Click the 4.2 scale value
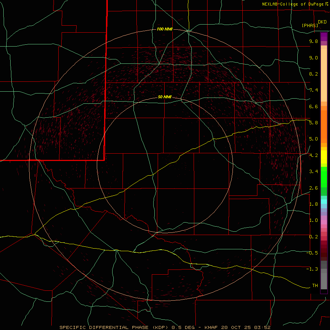The width and height of the screenshot is (330, 330). (x=313, y=155)
